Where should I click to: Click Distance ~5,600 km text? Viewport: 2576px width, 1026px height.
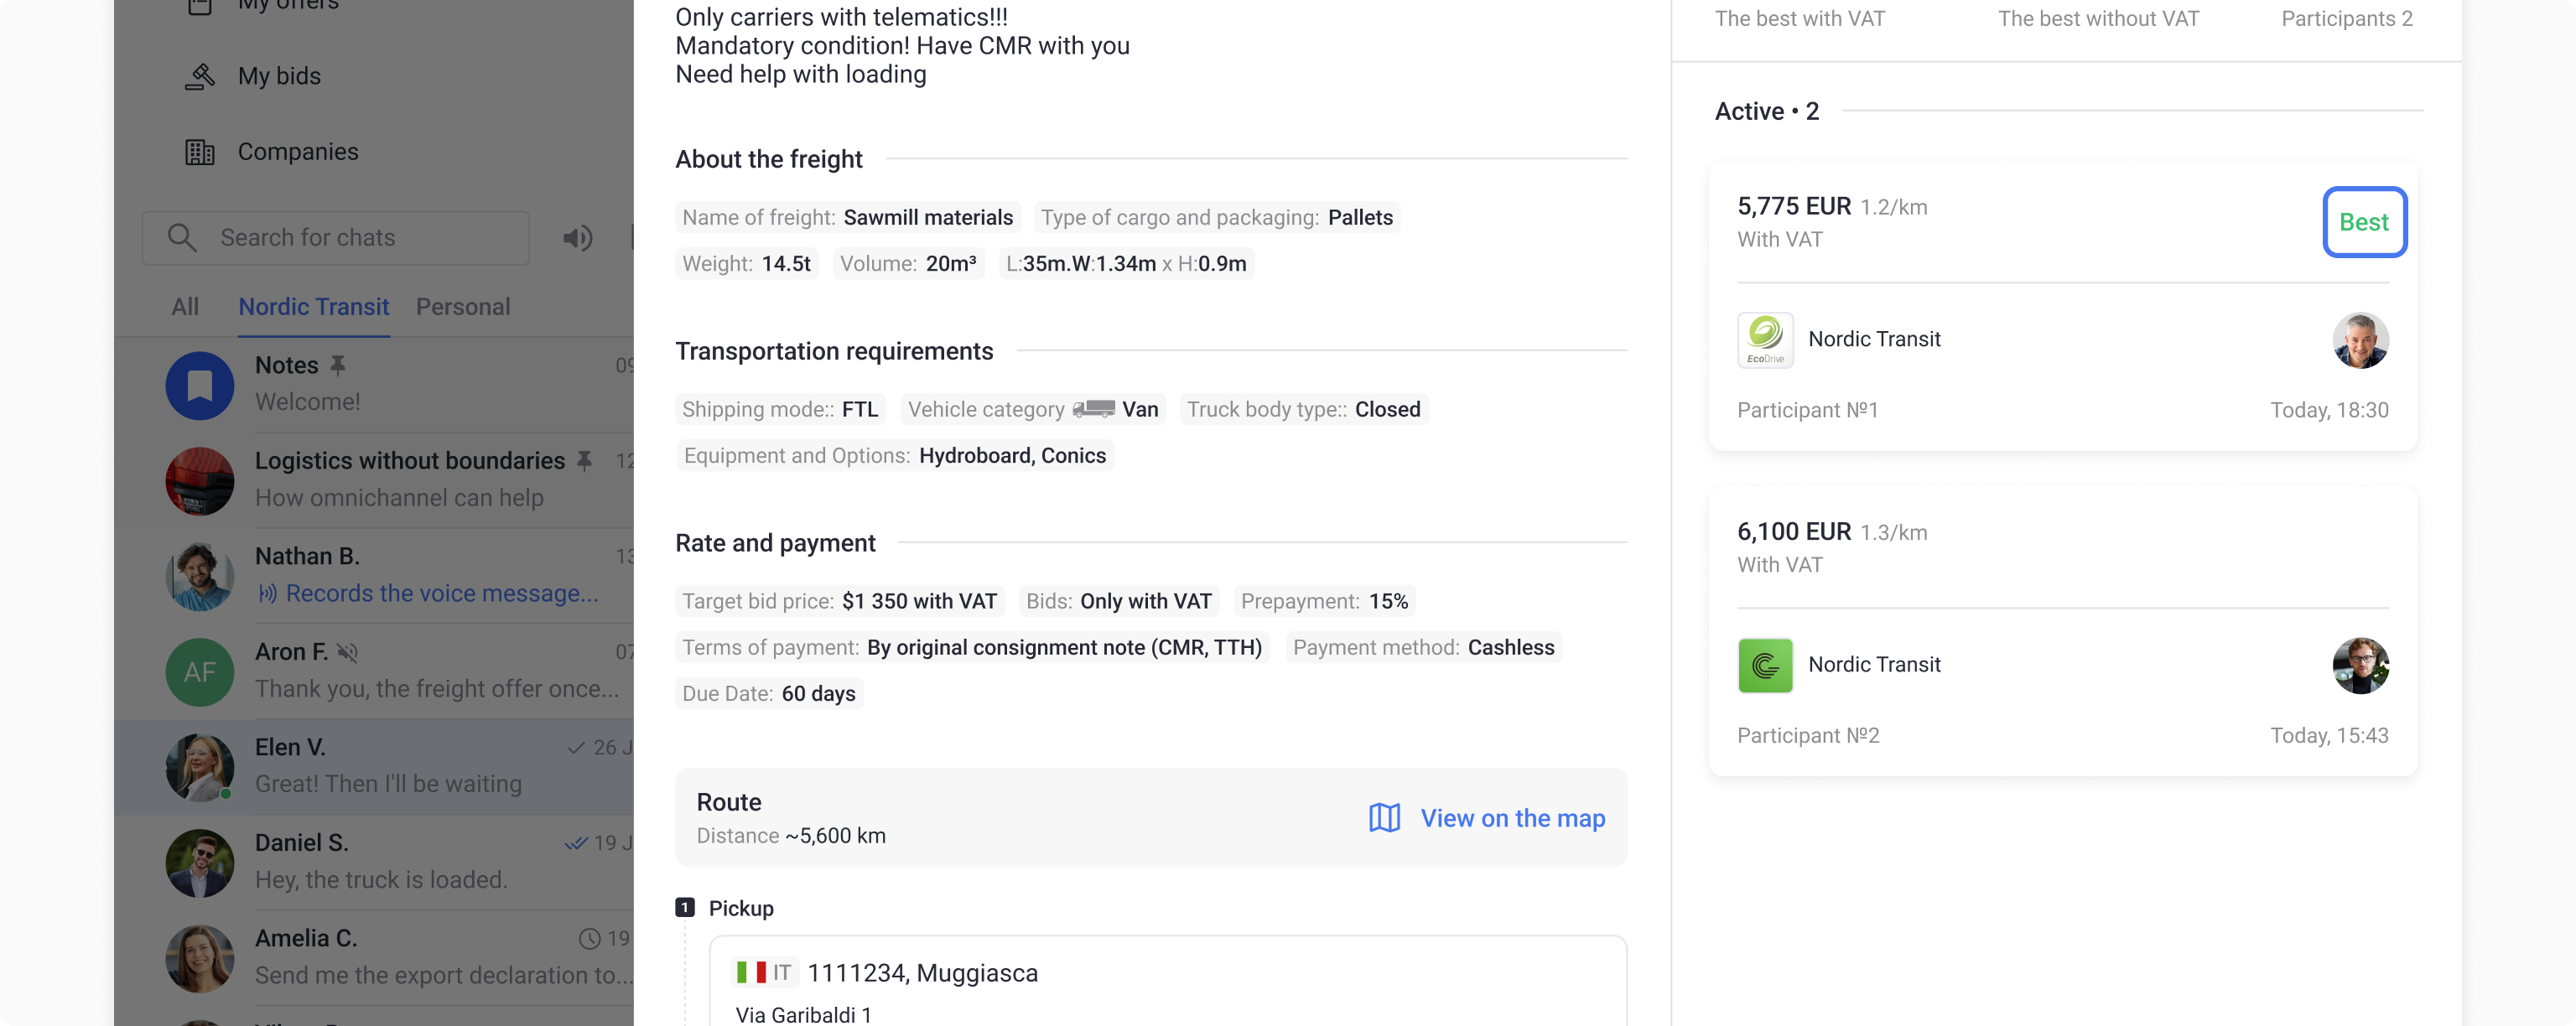click(791, 836)
